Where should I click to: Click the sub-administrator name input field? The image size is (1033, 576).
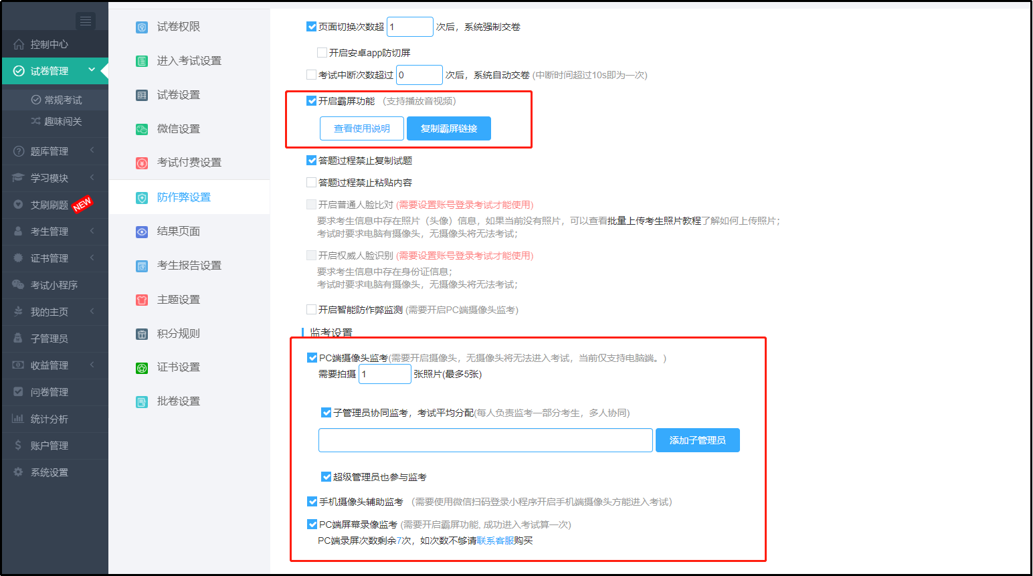(x=486, y=440)
